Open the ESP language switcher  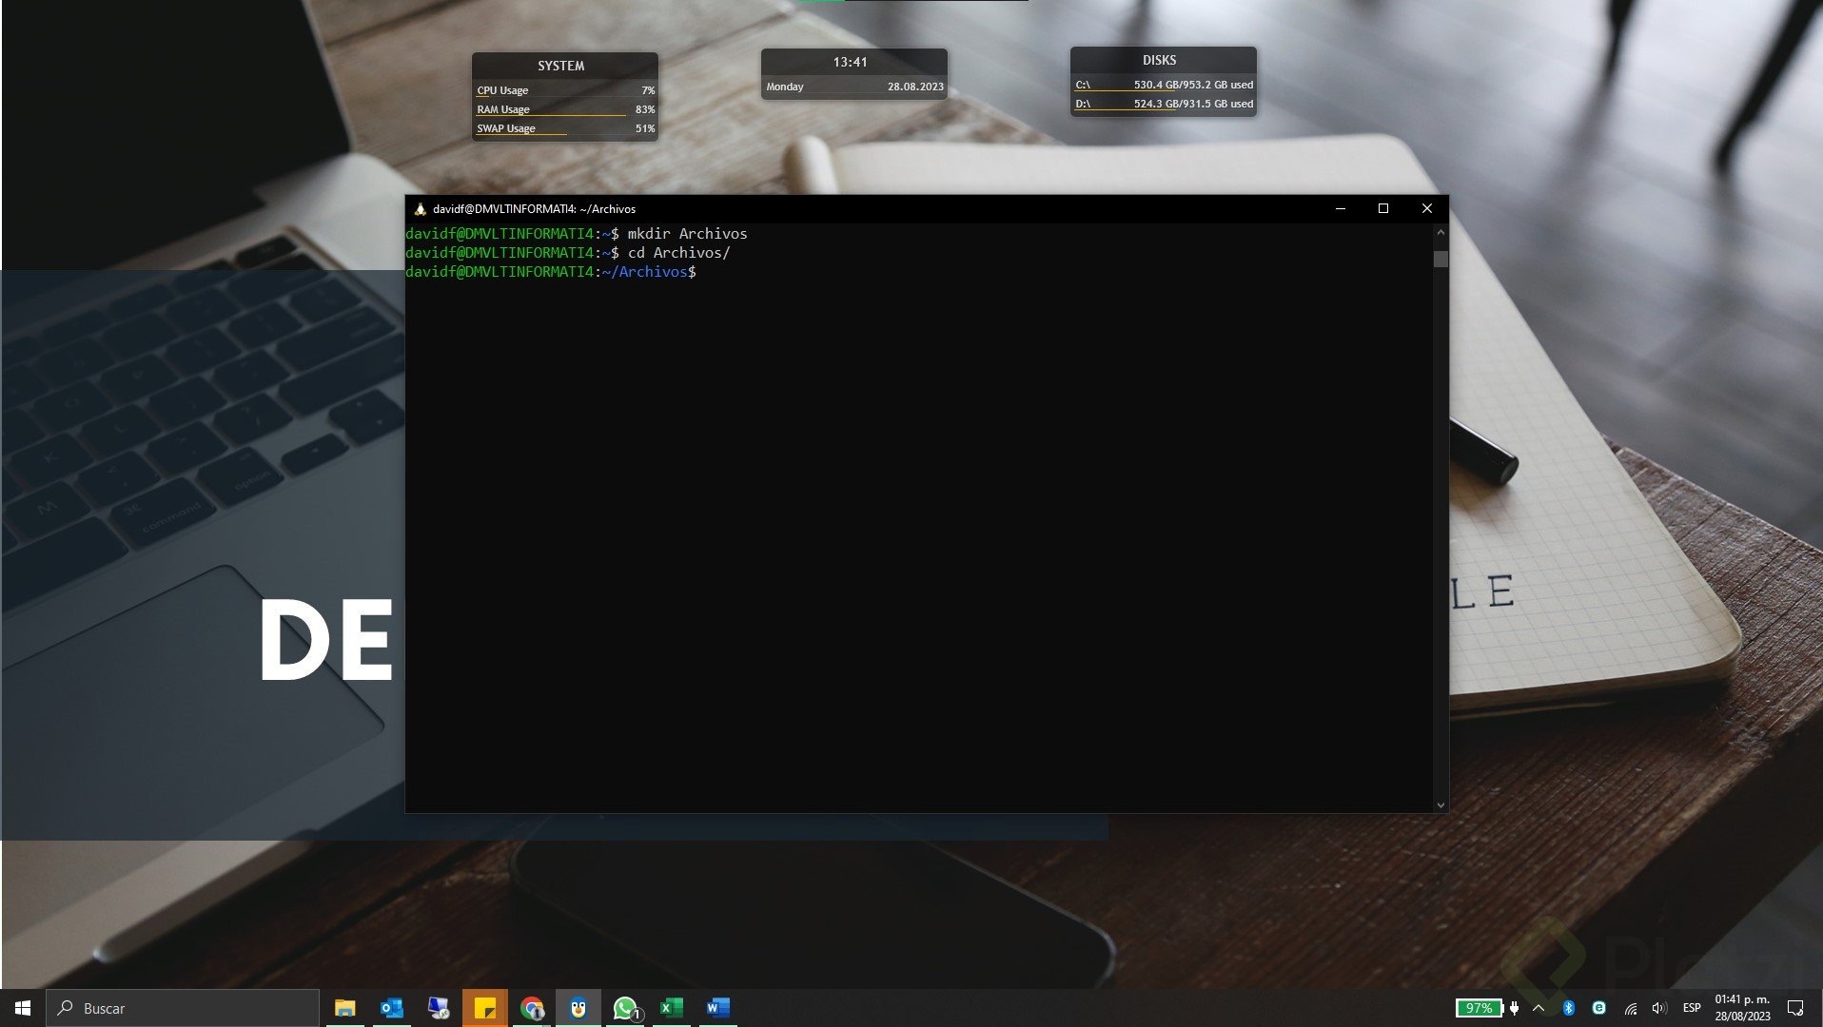coord(1691,1008)
